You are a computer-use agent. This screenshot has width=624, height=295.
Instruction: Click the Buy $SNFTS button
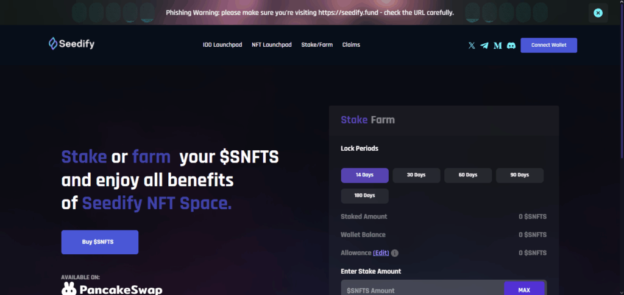click(x=100, y=242)
